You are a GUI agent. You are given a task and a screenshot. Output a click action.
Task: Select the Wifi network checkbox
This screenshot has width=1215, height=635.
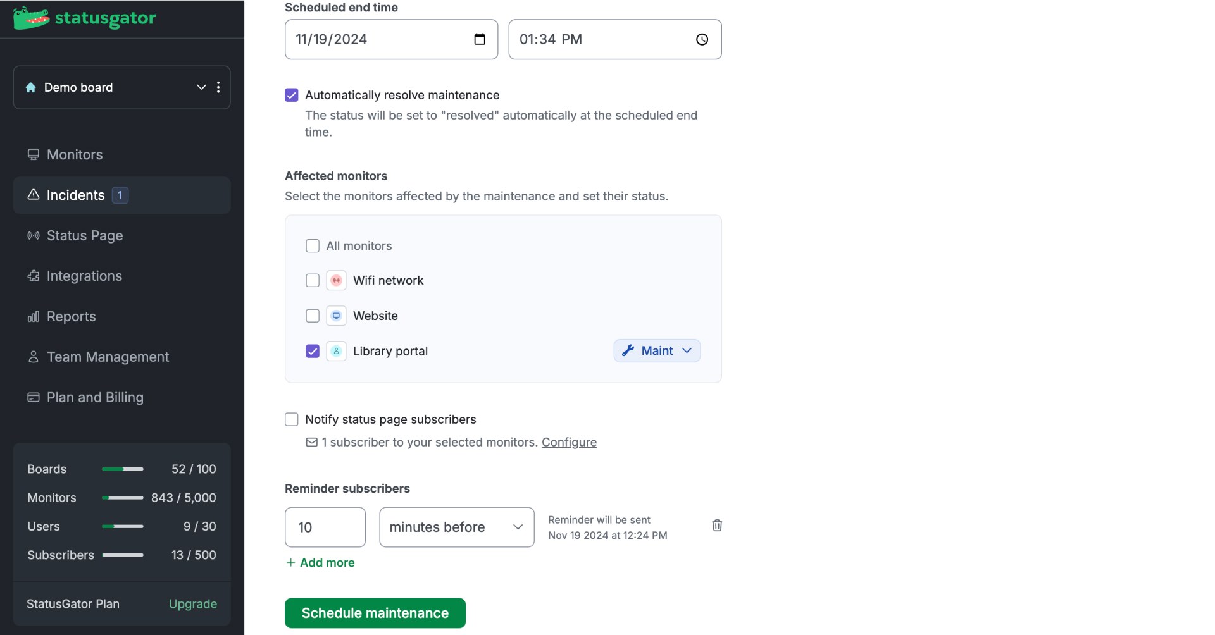point(313,280)
